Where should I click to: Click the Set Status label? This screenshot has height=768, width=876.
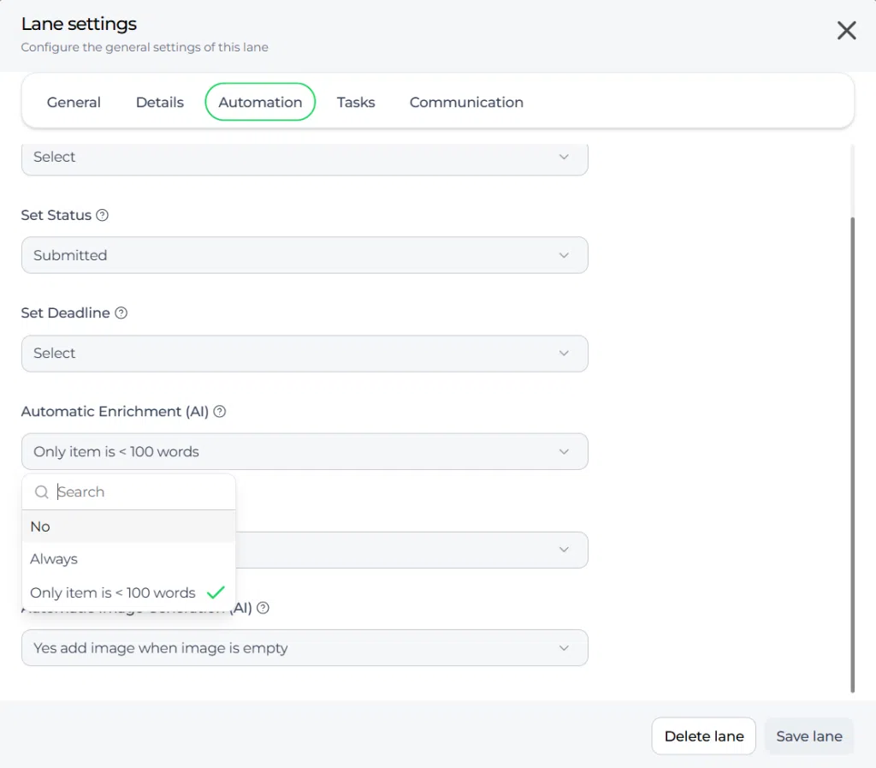(56, 215)
